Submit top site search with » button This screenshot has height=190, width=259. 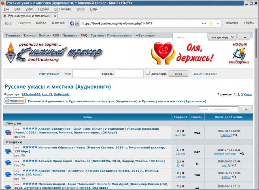click(x=244, y=37)
